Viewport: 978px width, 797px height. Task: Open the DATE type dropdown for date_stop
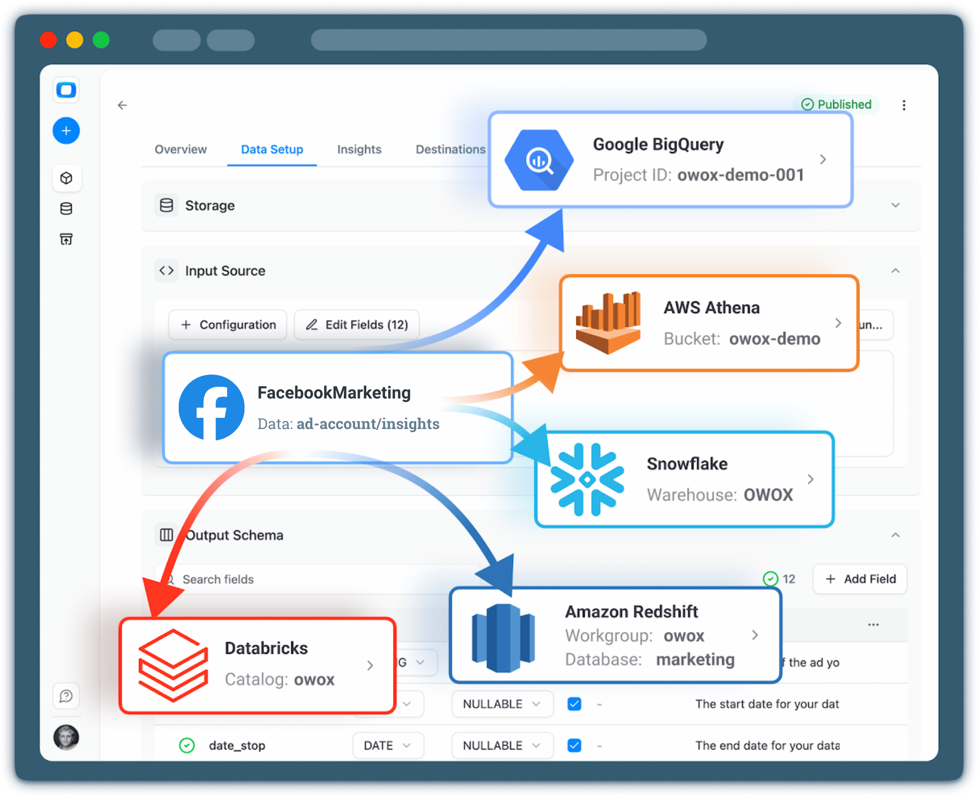[x=388, y=745]
